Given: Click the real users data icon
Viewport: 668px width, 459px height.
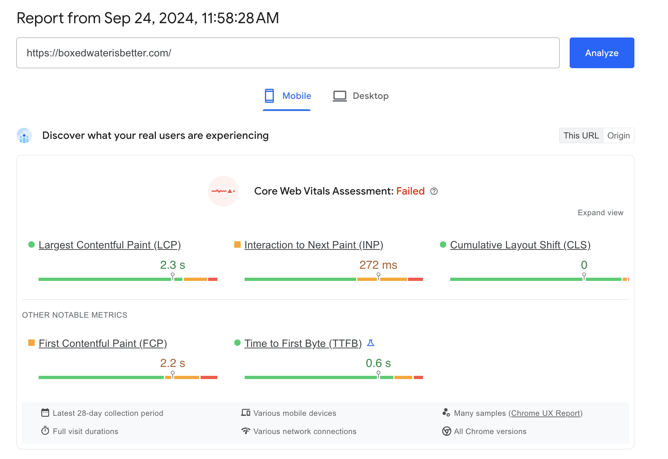Looking at the screenshot, I should [x=24, y=136].
